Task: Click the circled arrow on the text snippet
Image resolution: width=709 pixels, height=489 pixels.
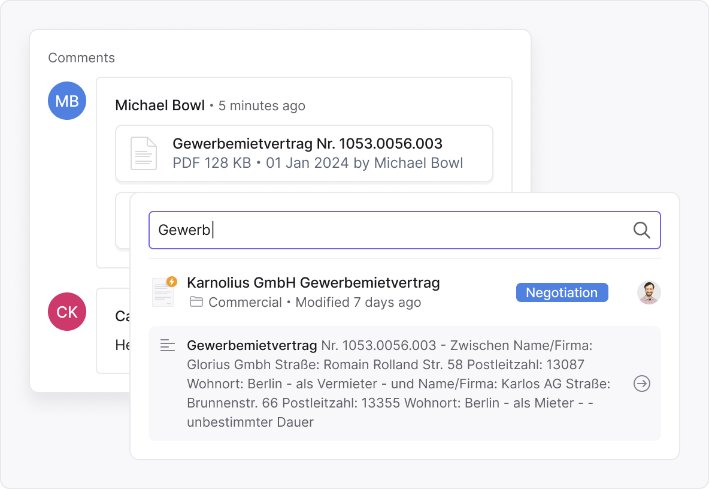Action: [x=641, y=384]
